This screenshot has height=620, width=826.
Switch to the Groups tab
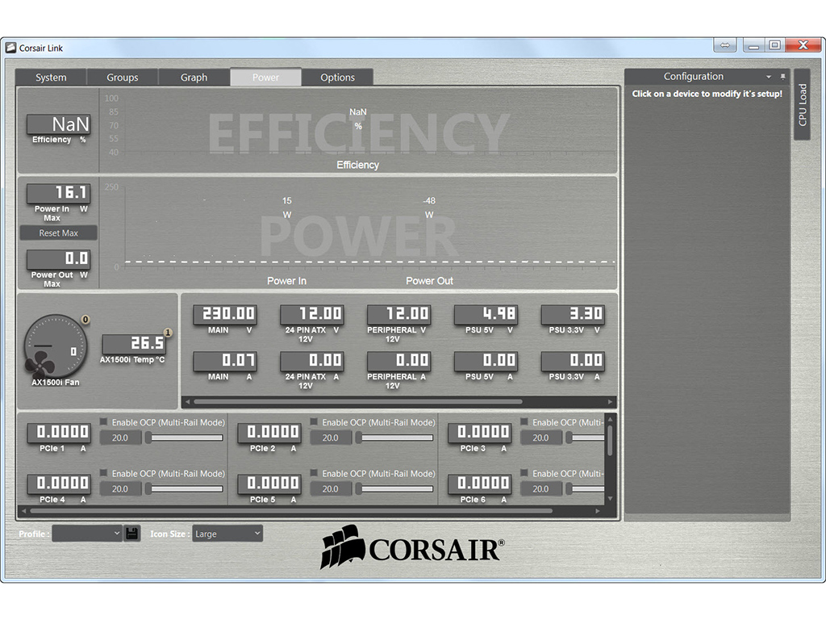click(123, 77)
